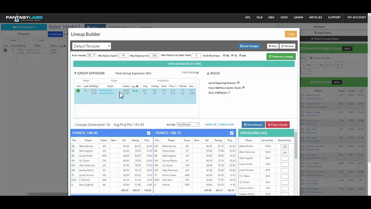Click the Save Changes button
Image resolution: width=371 pixels, height=209 pixels.
pyautogui.click(x=249, y=46)
